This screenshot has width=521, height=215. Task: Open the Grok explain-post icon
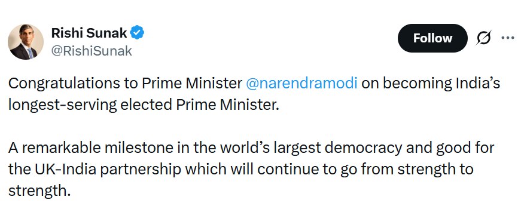483,38
